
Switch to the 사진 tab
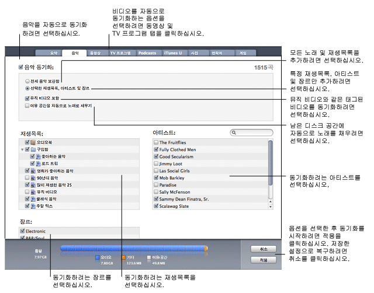pyautogui.click(x=199, y=53)
